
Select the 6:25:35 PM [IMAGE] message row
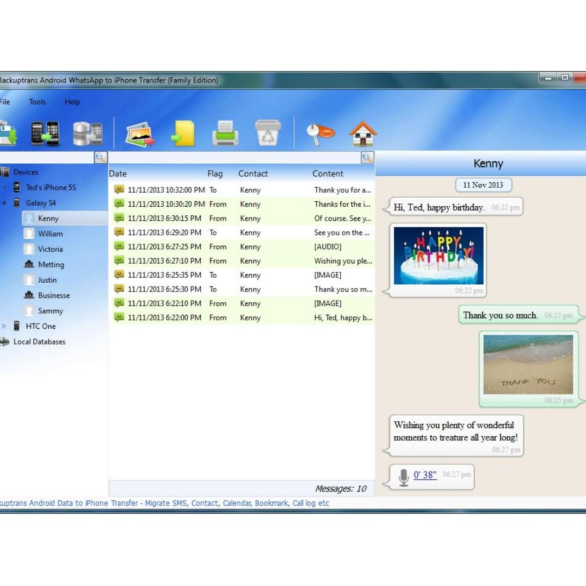[243, 275]
